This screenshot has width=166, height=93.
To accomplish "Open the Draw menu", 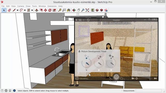I will point(28,6).
